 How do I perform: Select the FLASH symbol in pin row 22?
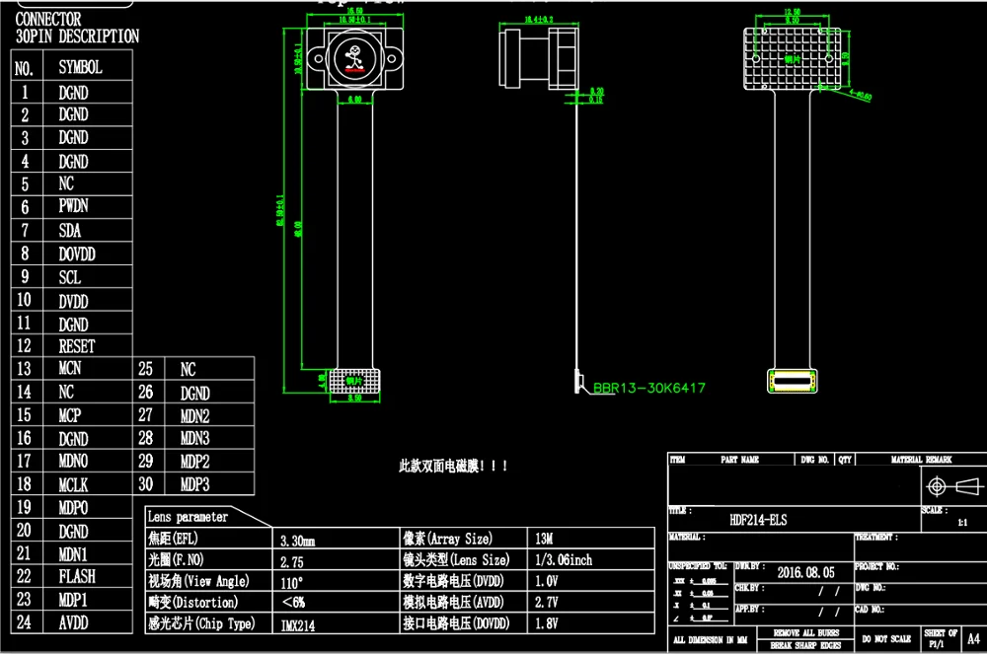(77, 576)
